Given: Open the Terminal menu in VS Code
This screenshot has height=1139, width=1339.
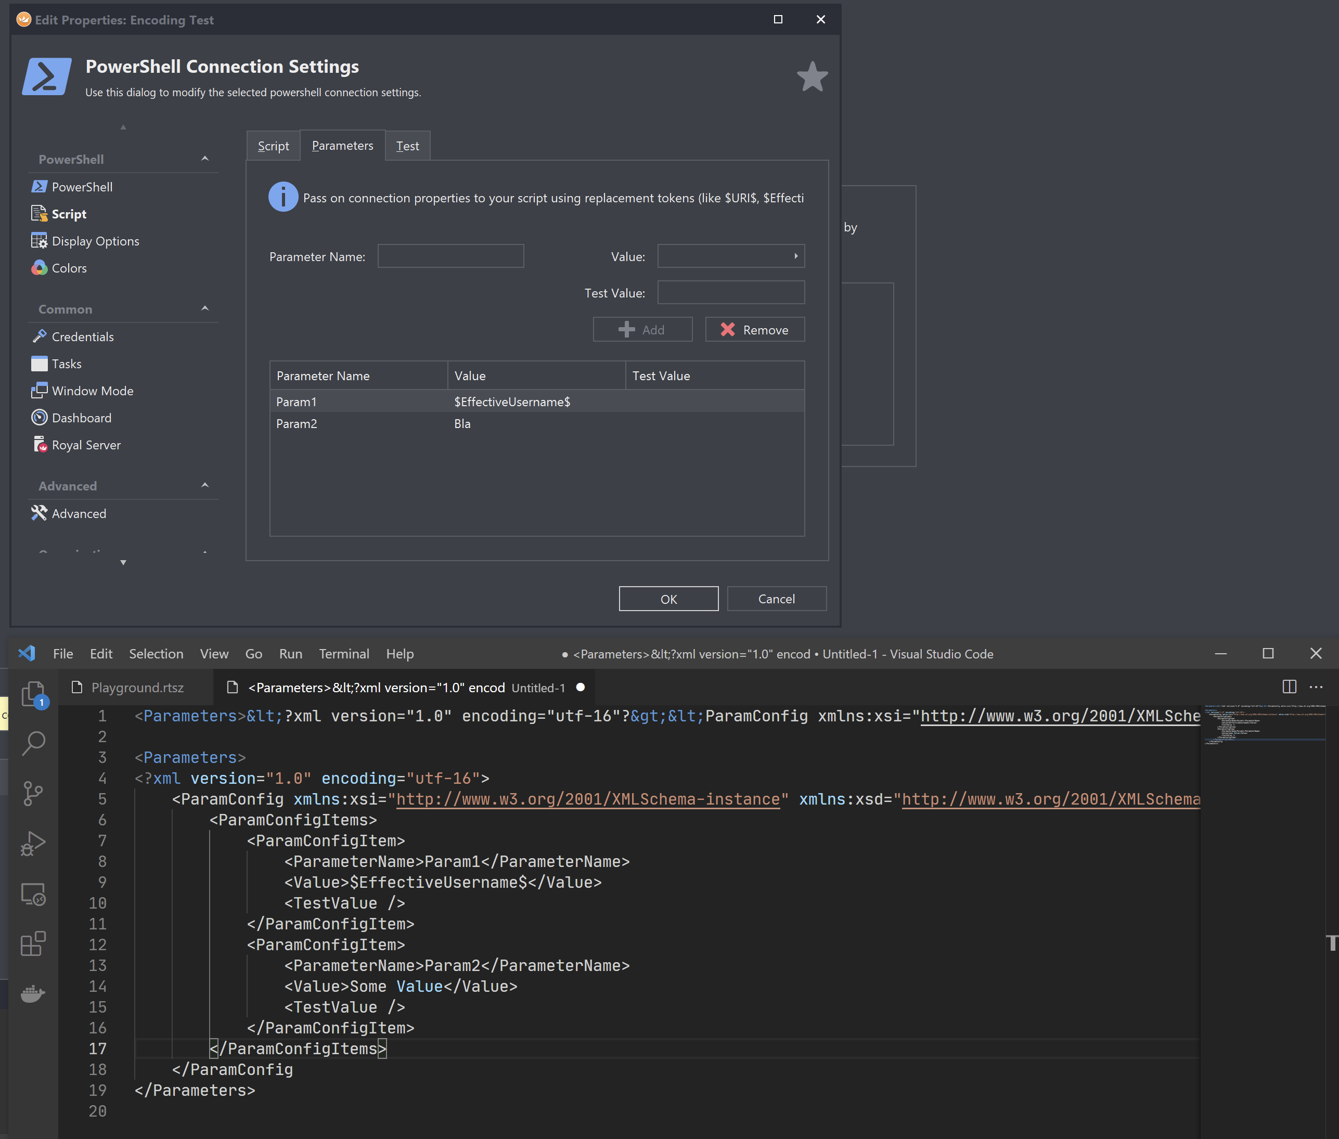Looking at the screenshot, I should coord(344,653).
